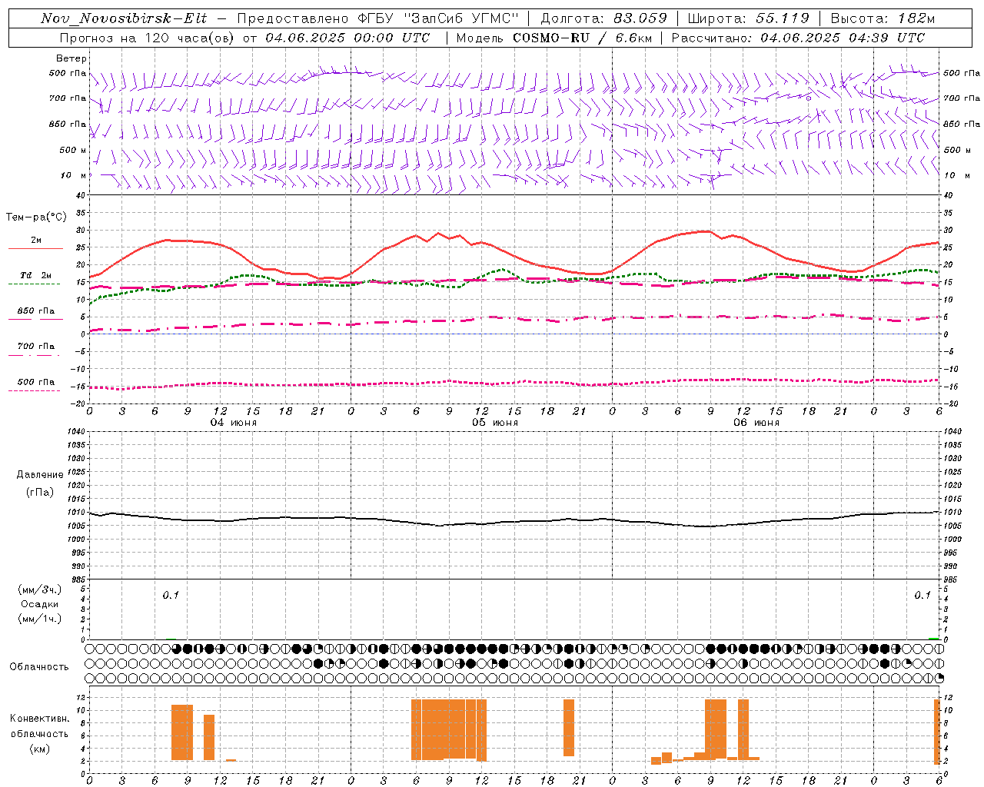
Task: Click the lone orange convective bar near 21h, 05 June
Action: pos(569,727)
